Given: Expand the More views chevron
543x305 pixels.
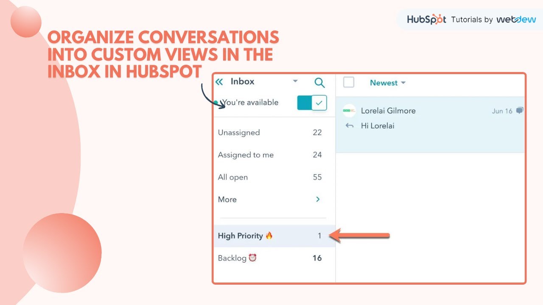Looking at the screenshot, I should point(318,199).
